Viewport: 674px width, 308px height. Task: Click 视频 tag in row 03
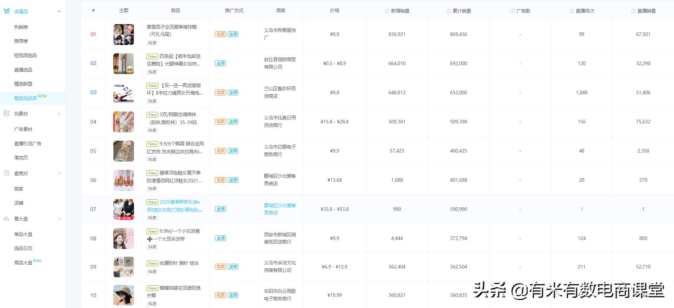(x=220, y=92)
